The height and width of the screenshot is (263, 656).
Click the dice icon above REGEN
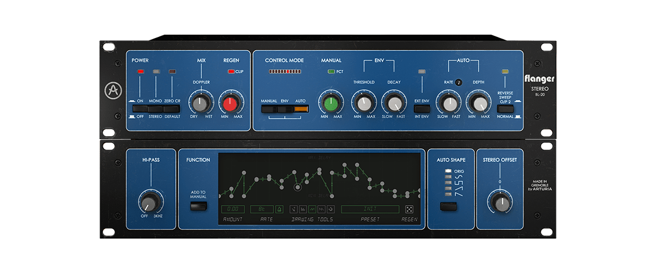pos(409,208)
